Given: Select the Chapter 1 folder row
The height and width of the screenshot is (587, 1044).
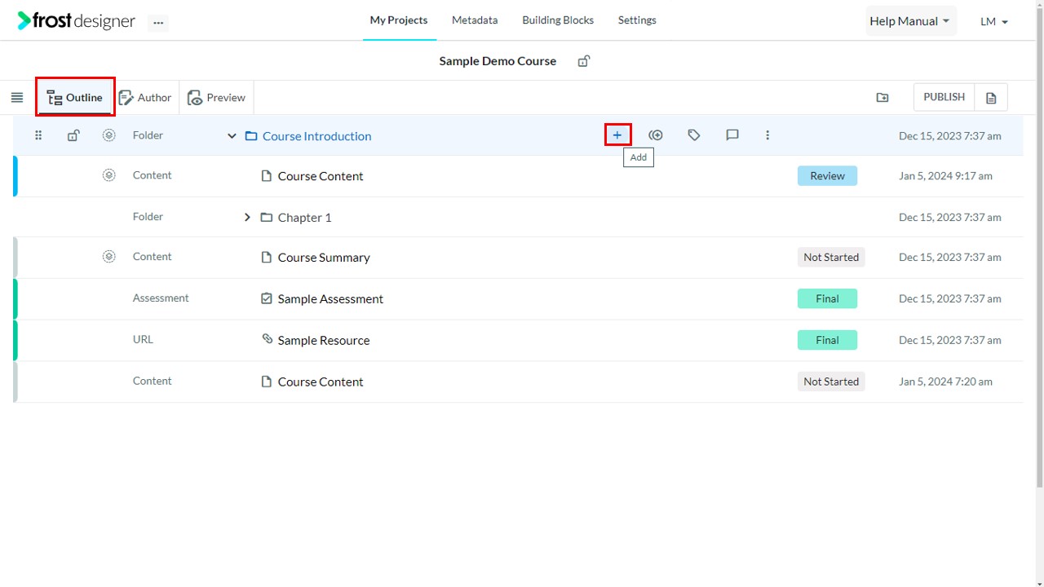Looking at the screenshot, I should tap(518, 217).
